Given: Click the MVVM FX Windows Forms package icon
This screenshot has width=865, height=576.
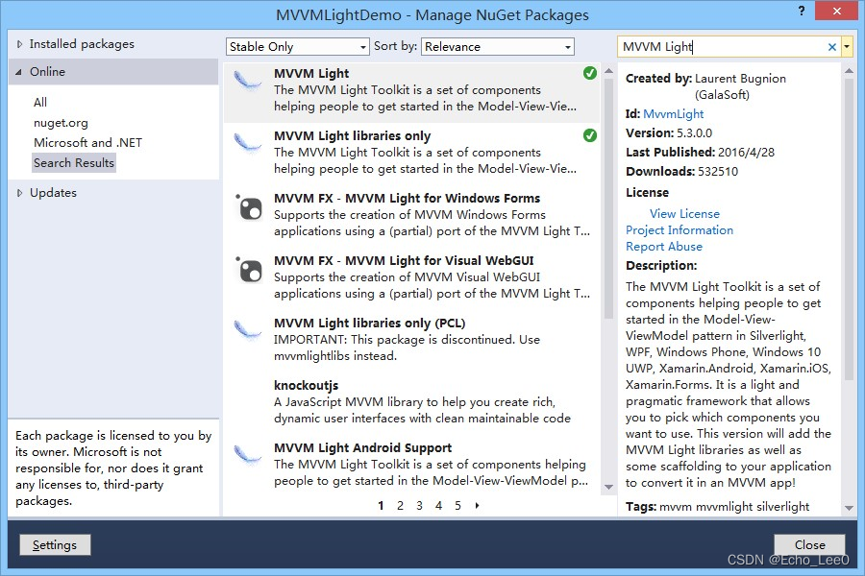Looking at the screenshot, I should pyautogui.click(x=249, y=207).
